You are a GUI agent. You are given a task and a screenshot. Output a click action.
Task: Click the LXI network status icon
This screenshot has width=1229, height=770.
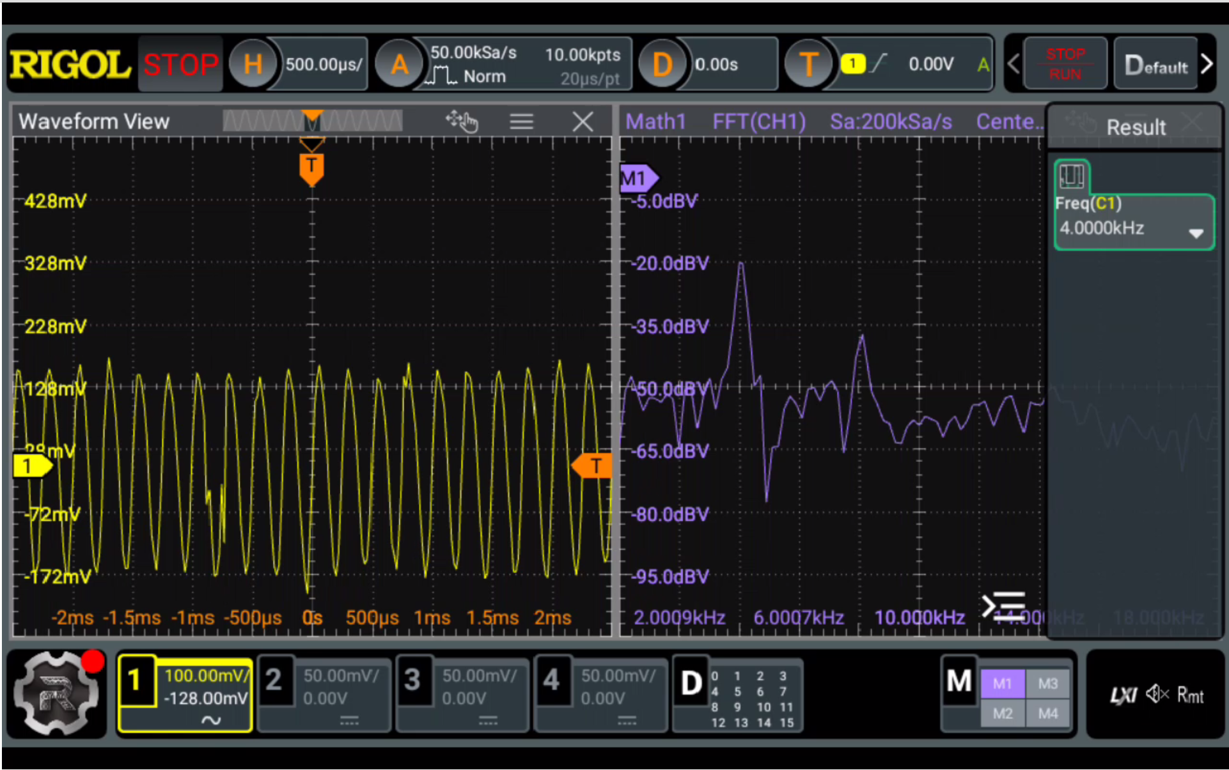pos(1123,695)
